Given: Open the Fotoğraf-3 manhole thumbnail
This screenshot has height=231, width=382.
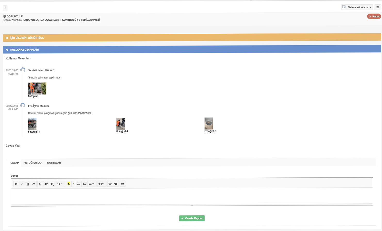Looking at the screenshot, I should click(209, 124).
